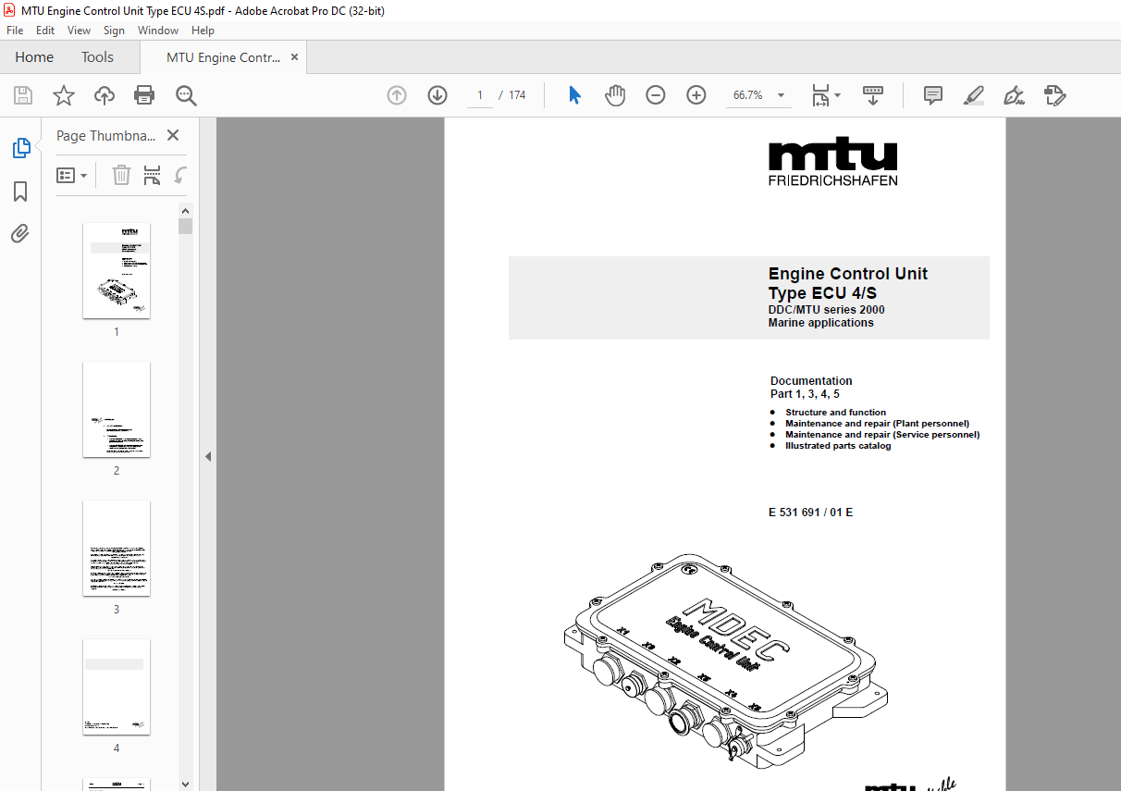Click 'Maintenance and repair (Plant personnel)' text
This screenshot has height=791, width=1121.
tap(877, 424)
